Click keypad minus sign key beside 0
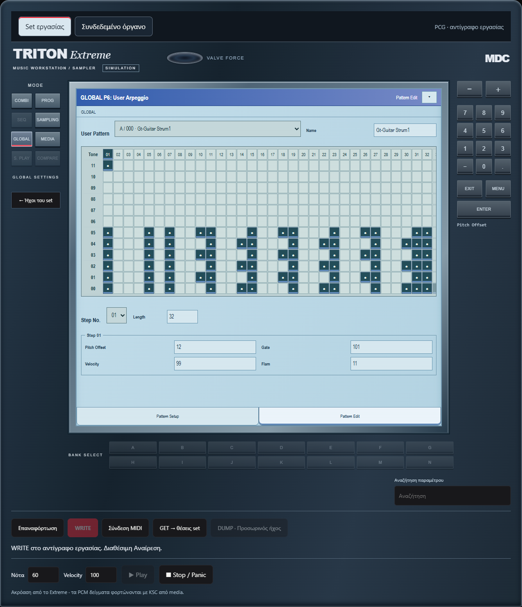This screenshot has height=607, width=522. click(465, 166)
